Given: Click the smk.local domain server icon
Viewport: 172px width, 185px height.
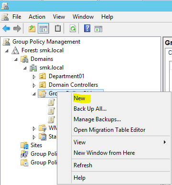Looking at the screenshot, I should pyautogui.click(x=33, y=68).
